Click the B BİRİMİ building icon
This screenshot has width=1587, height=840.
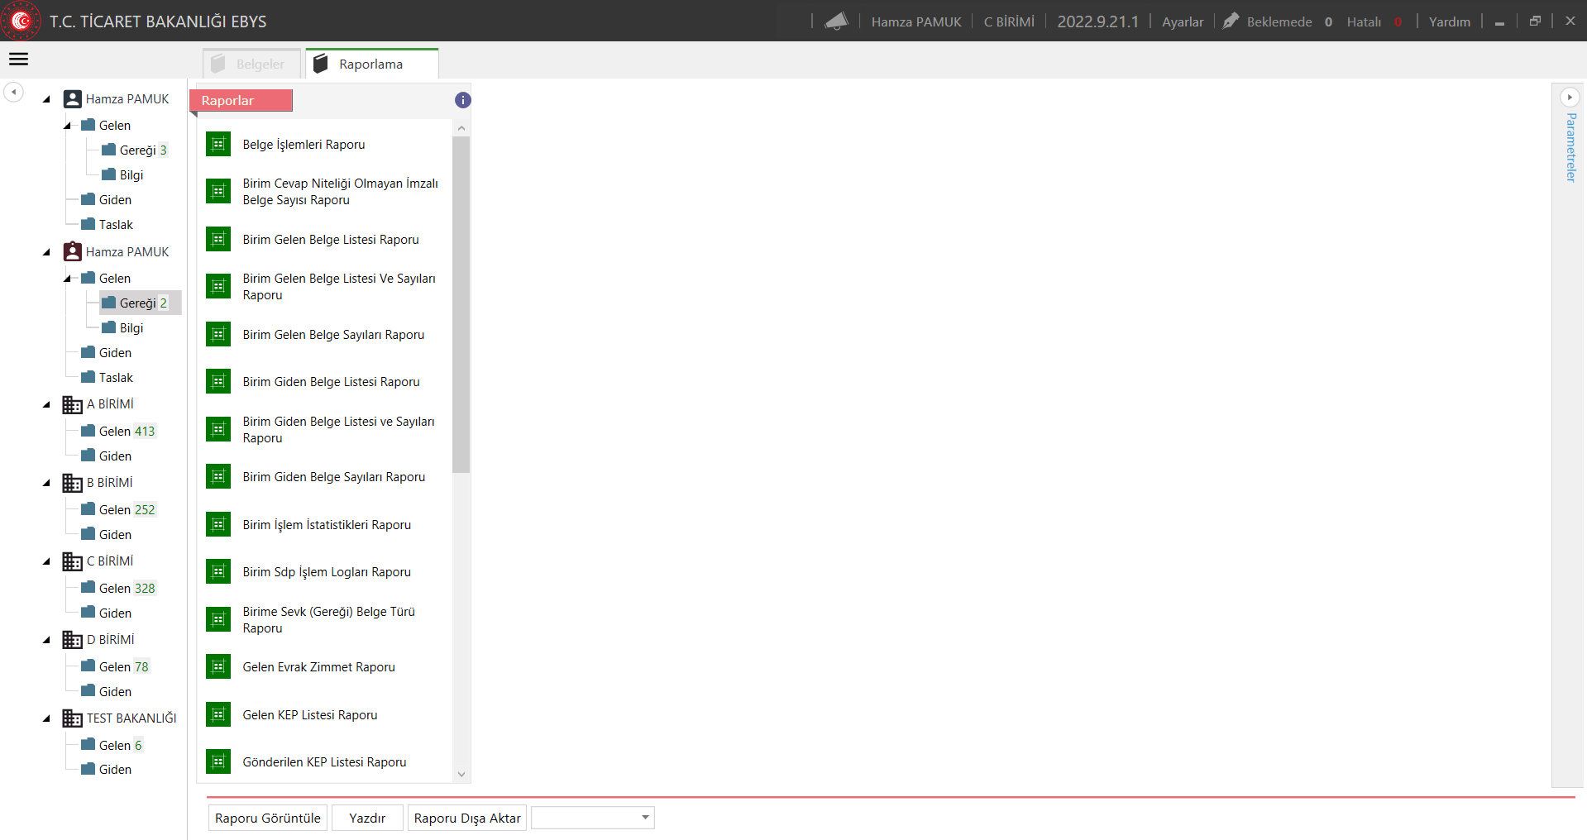point(73,483)
